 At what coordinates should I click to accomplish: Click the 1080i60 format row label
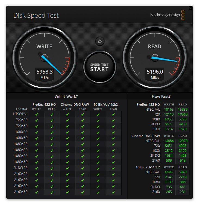[21, 138]
